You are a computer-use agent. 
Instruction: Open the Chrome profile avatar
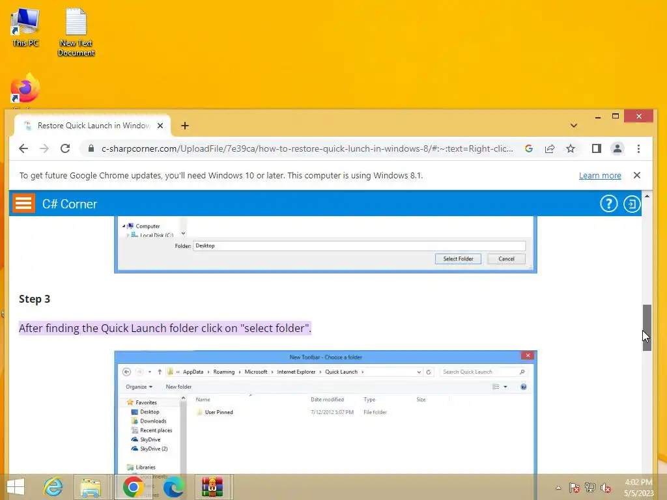point(617,148)
